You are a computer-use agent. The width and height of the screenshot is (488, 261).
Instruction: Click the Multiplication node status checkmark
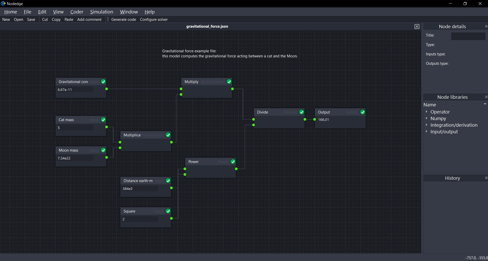pyautogui.click(x=168, y=135)
